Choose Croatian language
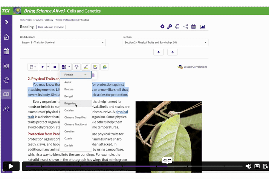The image size is (269, 179). (76, 131)
